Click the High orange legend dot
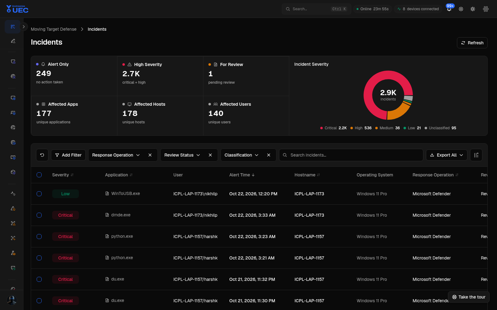The image size is (497, 310). point(352,128)
